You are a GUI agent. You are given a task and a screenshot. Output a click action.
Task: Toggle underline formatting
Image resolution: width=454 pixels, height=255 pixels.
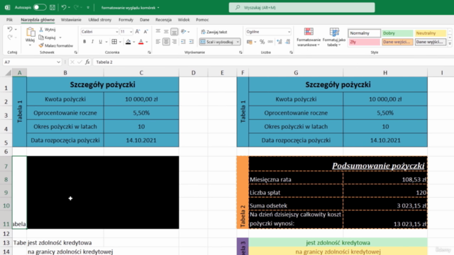point(101,42)
